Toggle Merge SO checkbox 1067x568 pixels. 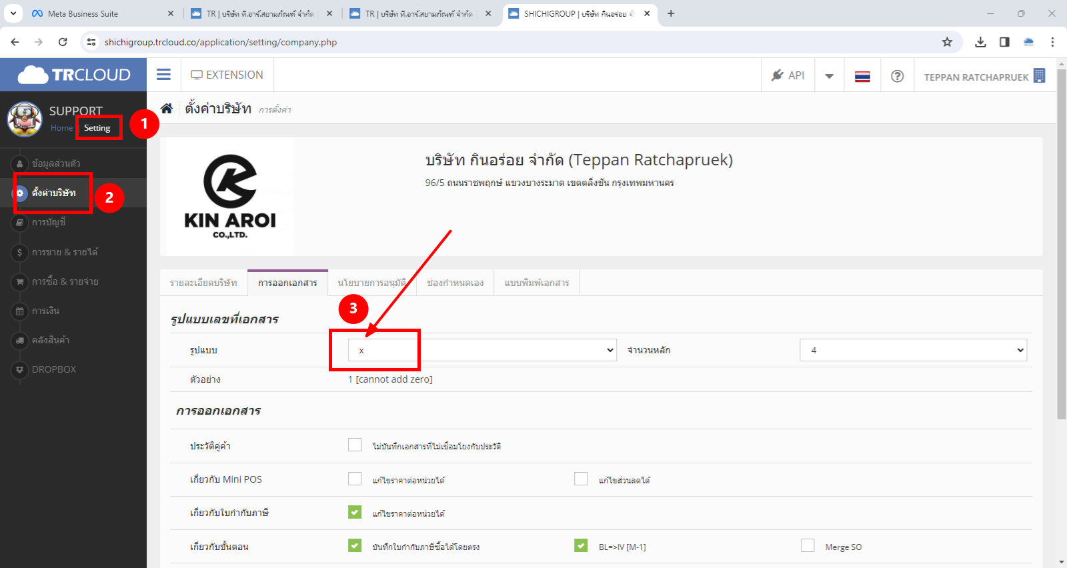tap(808, 545)
